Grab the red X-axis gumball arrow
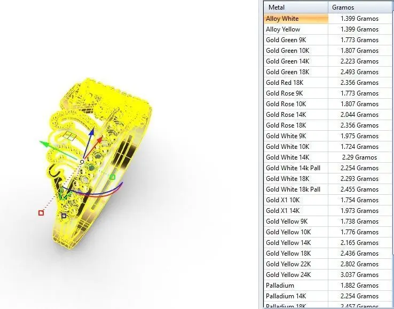Viewport: 394px width, 309px height. click(99, 140)
